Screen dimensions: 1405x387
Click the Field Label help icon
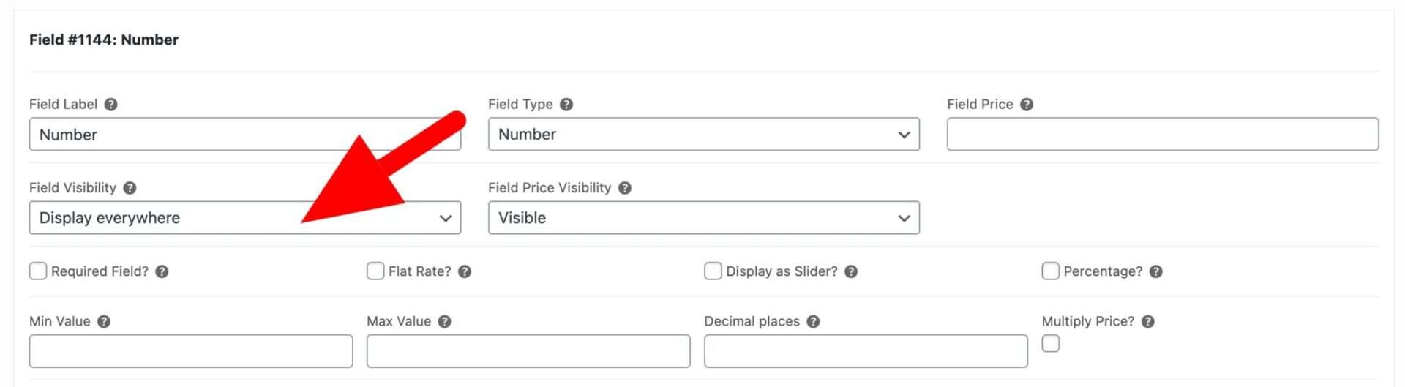110,105
